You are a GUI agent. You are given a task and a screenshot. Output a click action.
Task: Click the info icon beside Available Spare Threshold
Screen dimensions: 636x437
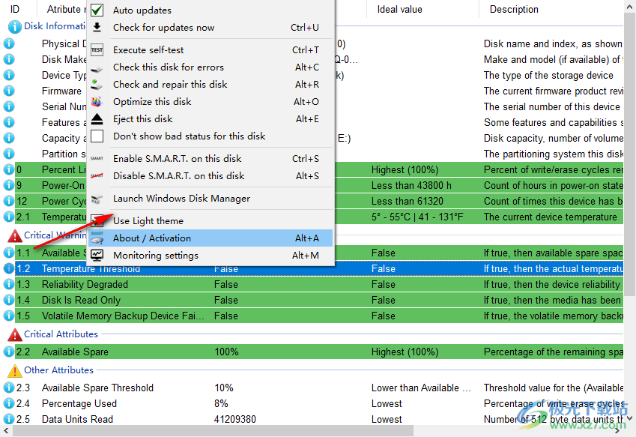tap(9, 388)
